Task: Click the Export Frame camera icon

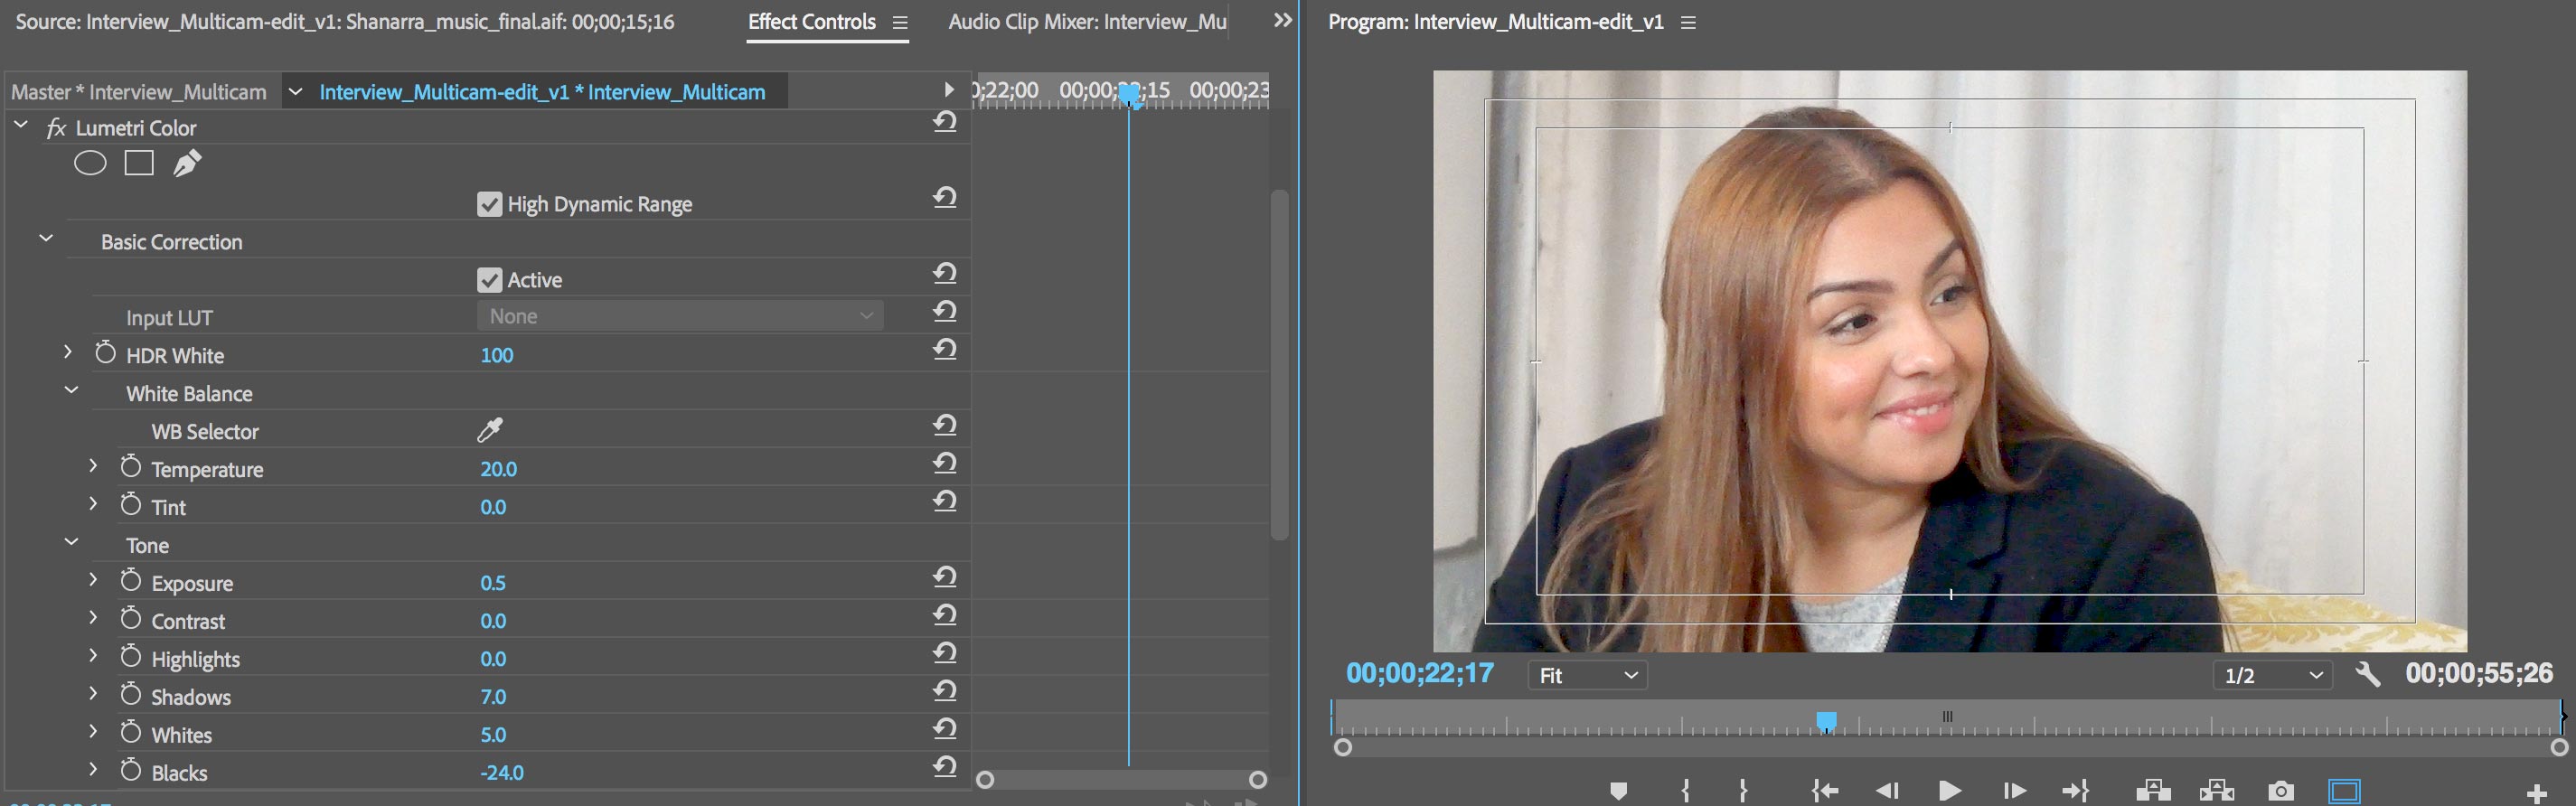Action: tap(2280, 791)
